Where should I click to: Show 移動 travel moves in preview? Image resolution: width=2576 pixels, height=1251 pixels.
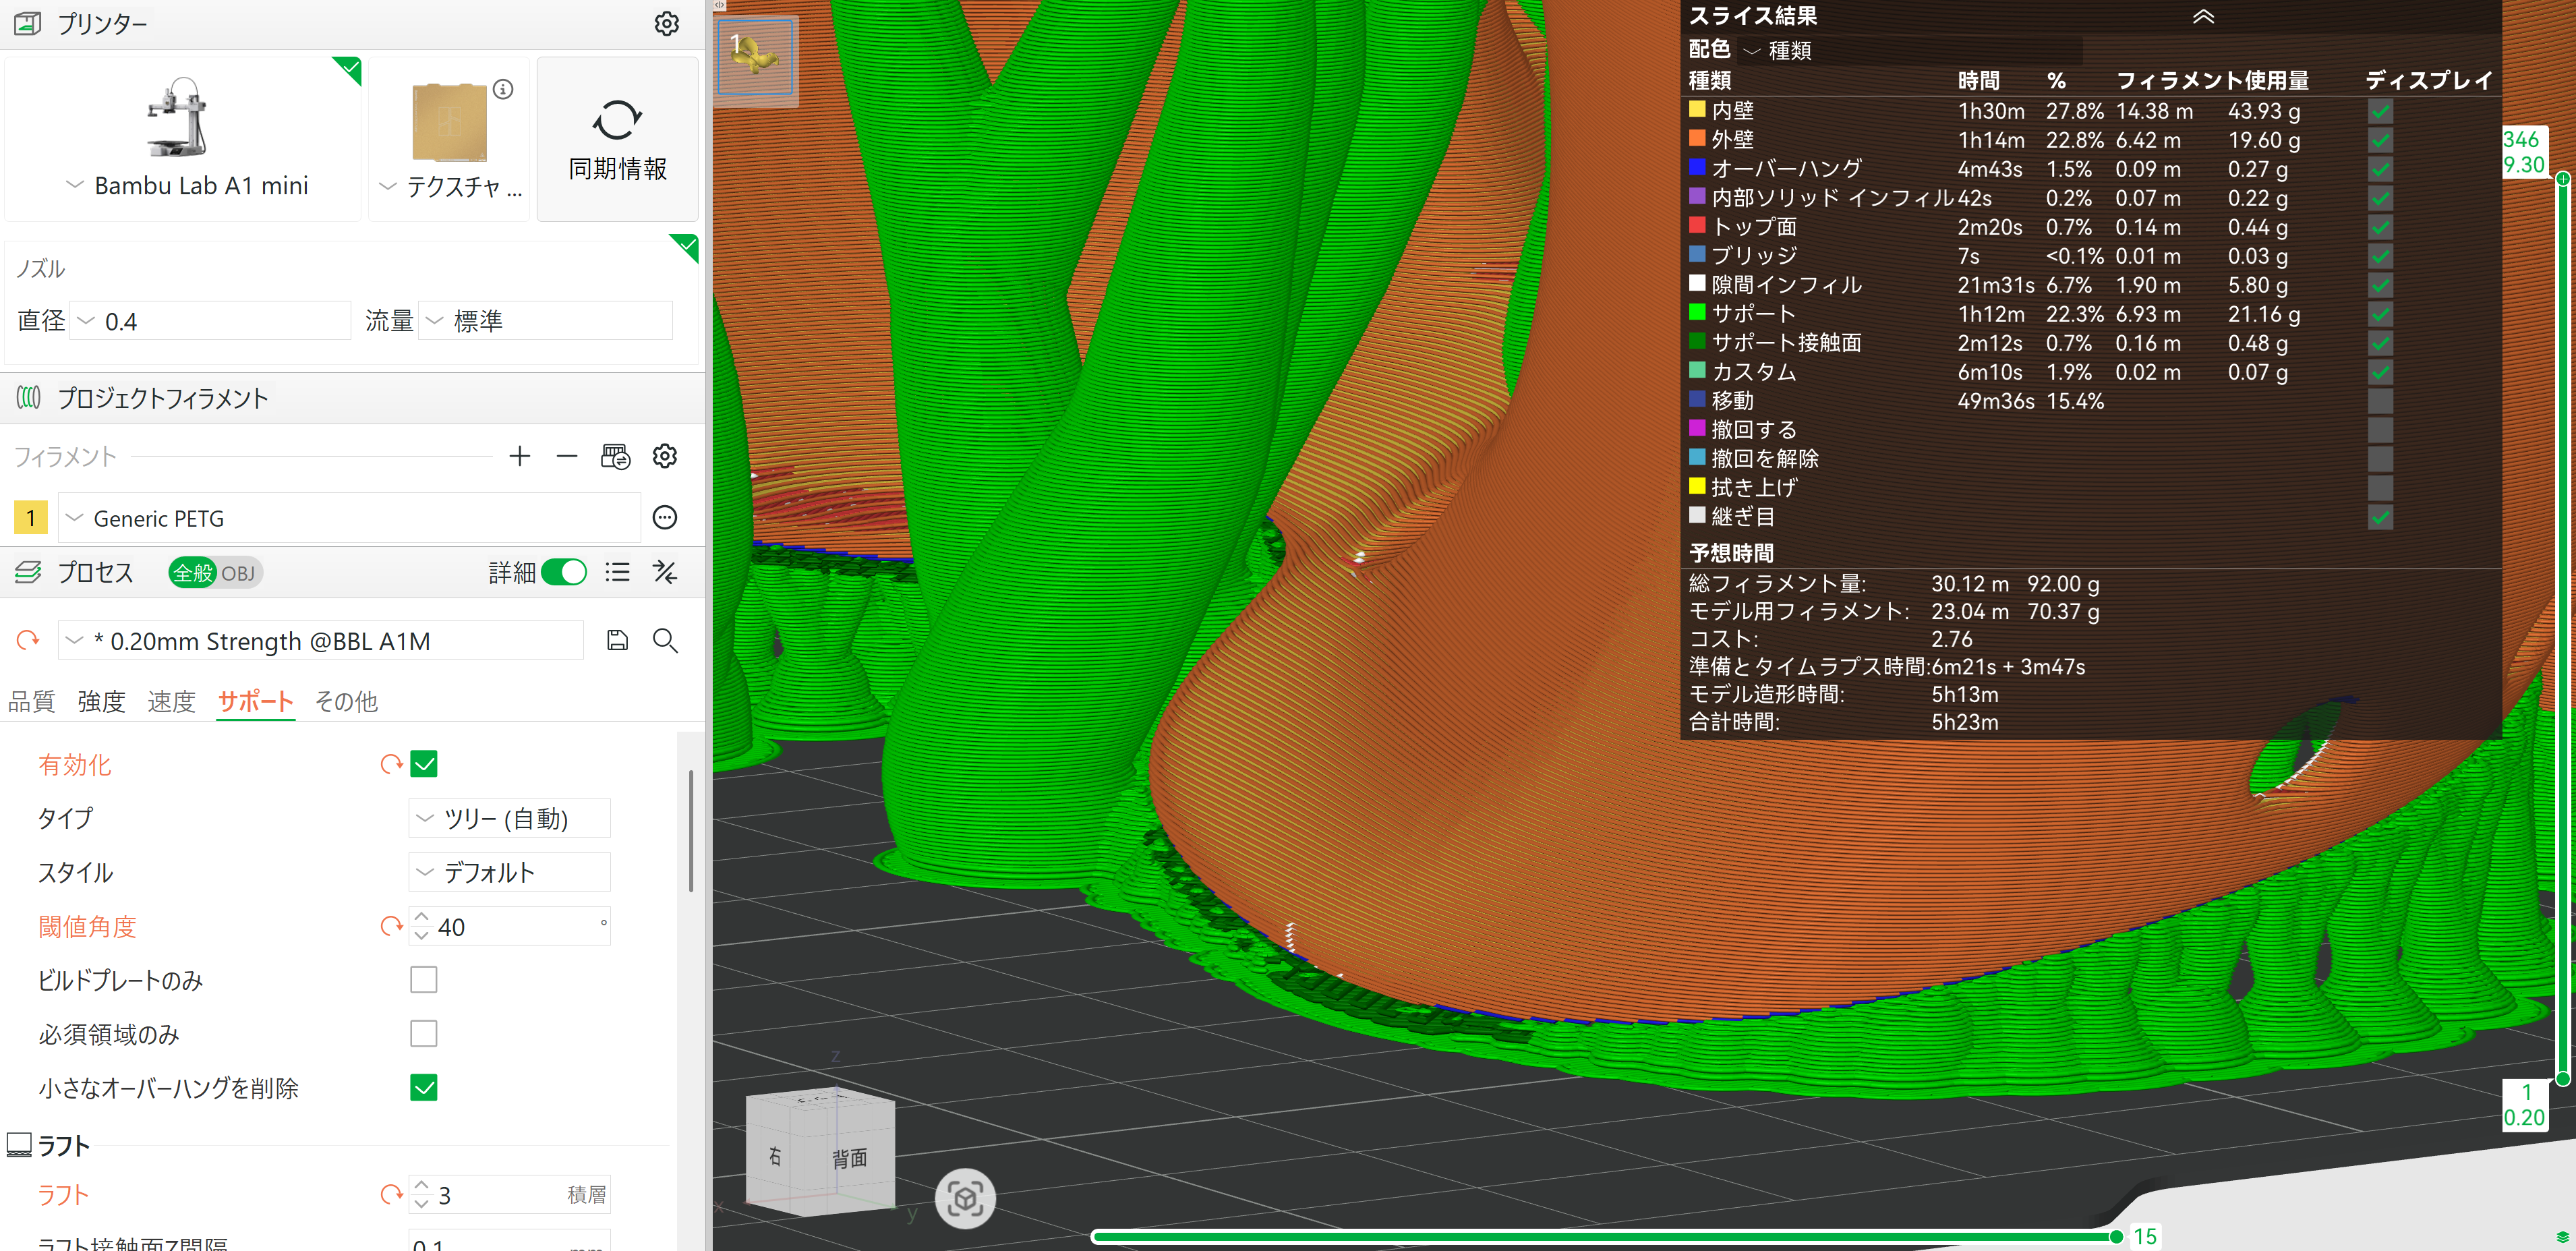coord(2380,401)
